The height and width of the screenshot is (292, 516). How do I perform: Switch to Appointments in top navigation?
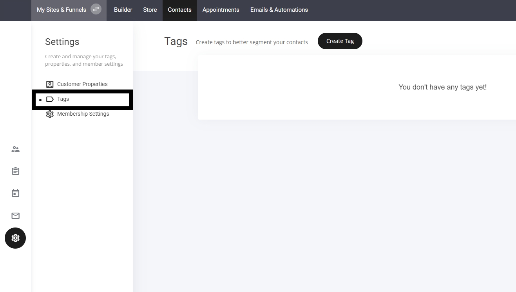221,10
